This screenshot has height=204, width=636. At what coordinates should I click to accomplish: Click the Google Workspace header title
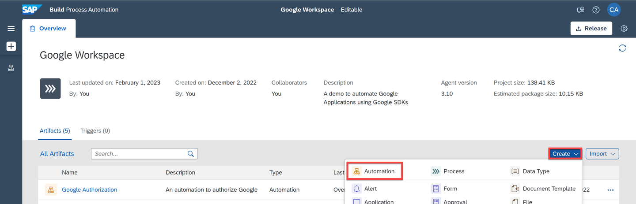307,10
